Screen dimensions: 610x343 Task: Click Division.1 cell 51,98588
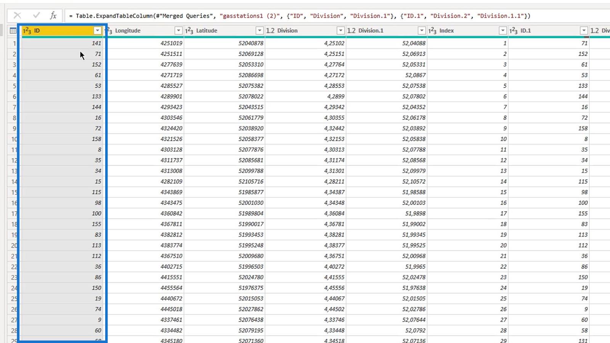coord(387,192)
